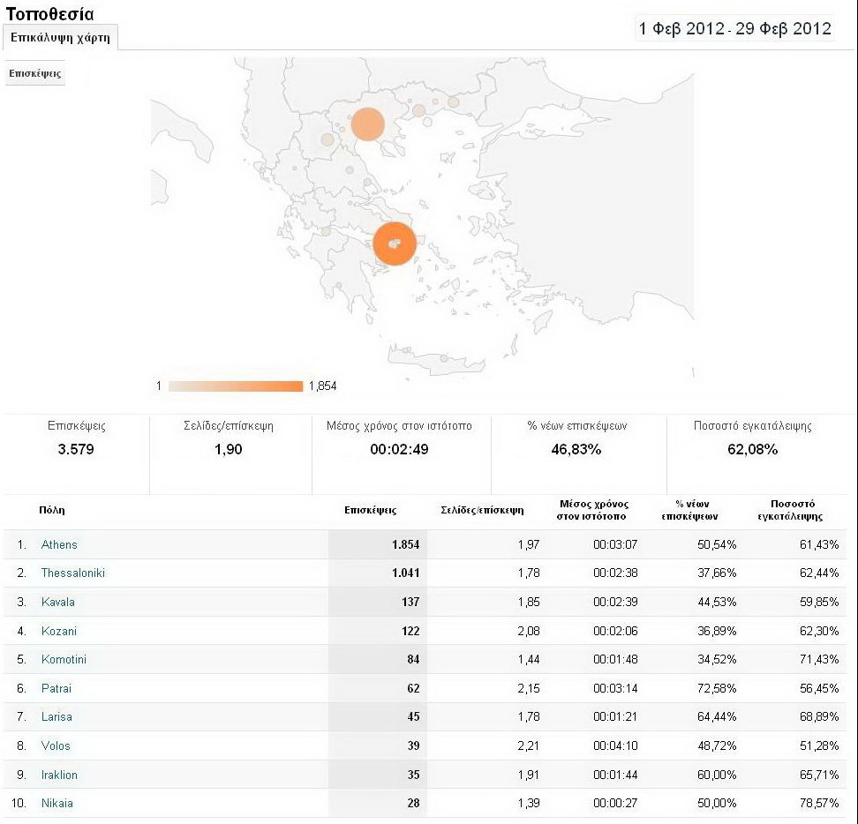
Task: Sort by Ποσοστό εγκατάλειψης column header
Action: pos(791,510)
